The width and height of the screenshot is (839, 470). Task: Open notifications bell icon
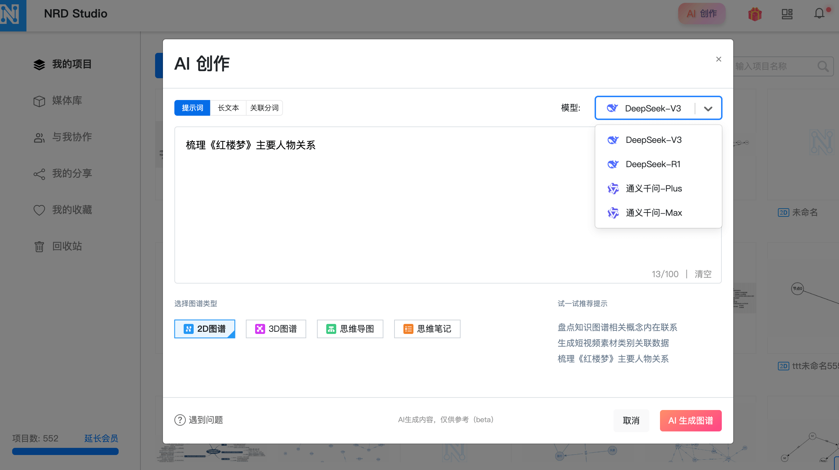tap(819, 14)
